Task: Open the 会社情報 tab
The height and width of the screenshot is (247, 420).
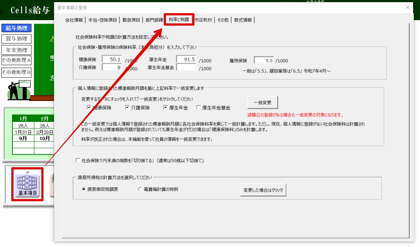Action: 74,20
